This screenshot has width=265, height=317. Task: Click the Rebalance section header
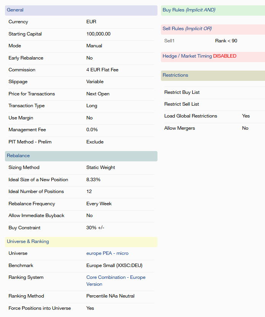pos(81,156)
